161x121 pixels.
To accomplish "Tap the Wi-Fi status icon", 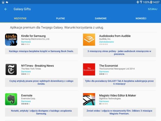I will click(x=141, y=2).
